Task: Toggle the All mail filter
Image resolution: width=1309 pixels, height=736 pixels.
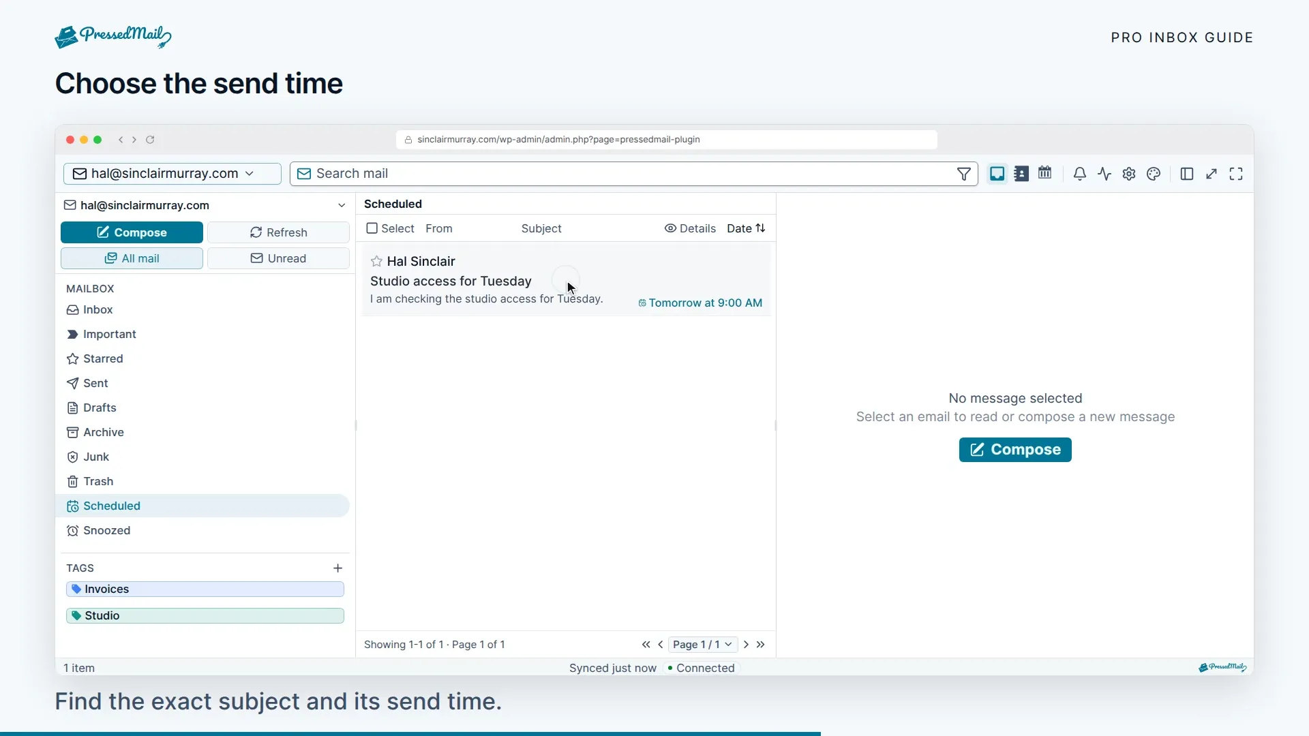Action: (132, 258)
